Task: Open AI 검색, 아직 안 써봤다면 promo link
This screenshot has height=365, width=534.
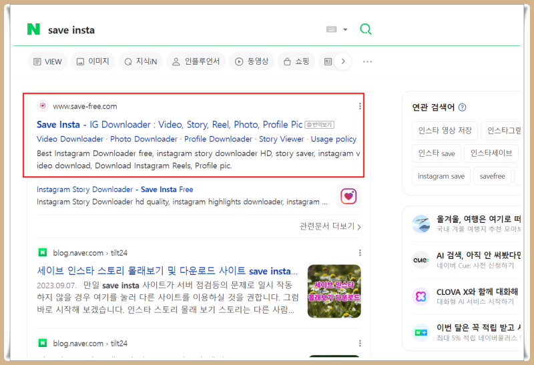Action: pos(479,256)
